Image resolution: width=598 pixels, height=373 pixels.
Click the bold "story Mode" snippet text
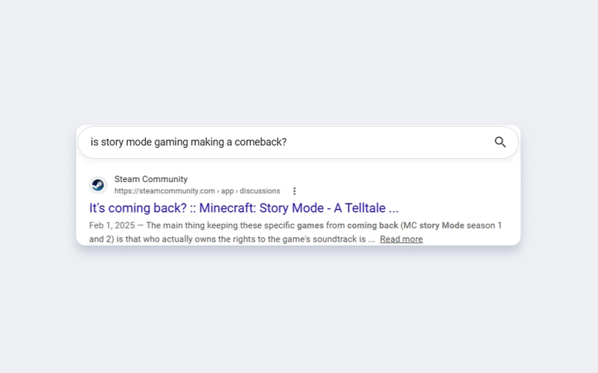point(442,225)
